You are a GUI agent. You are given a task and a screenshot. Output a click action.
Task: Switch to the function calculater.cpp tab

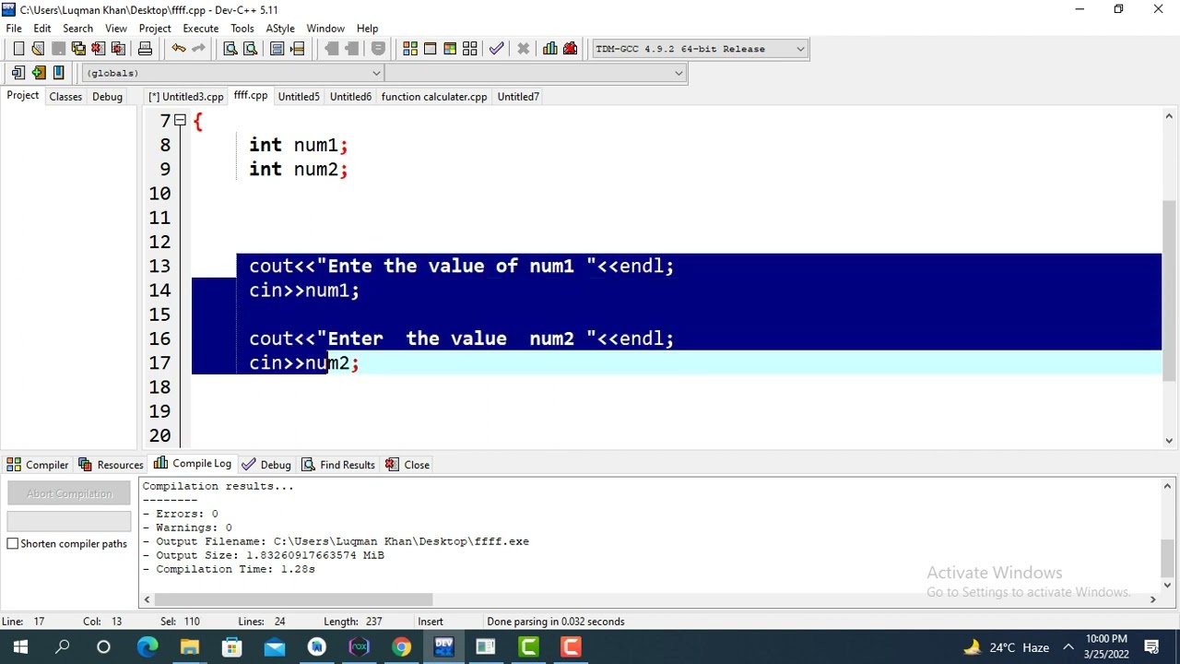[434, 97]
